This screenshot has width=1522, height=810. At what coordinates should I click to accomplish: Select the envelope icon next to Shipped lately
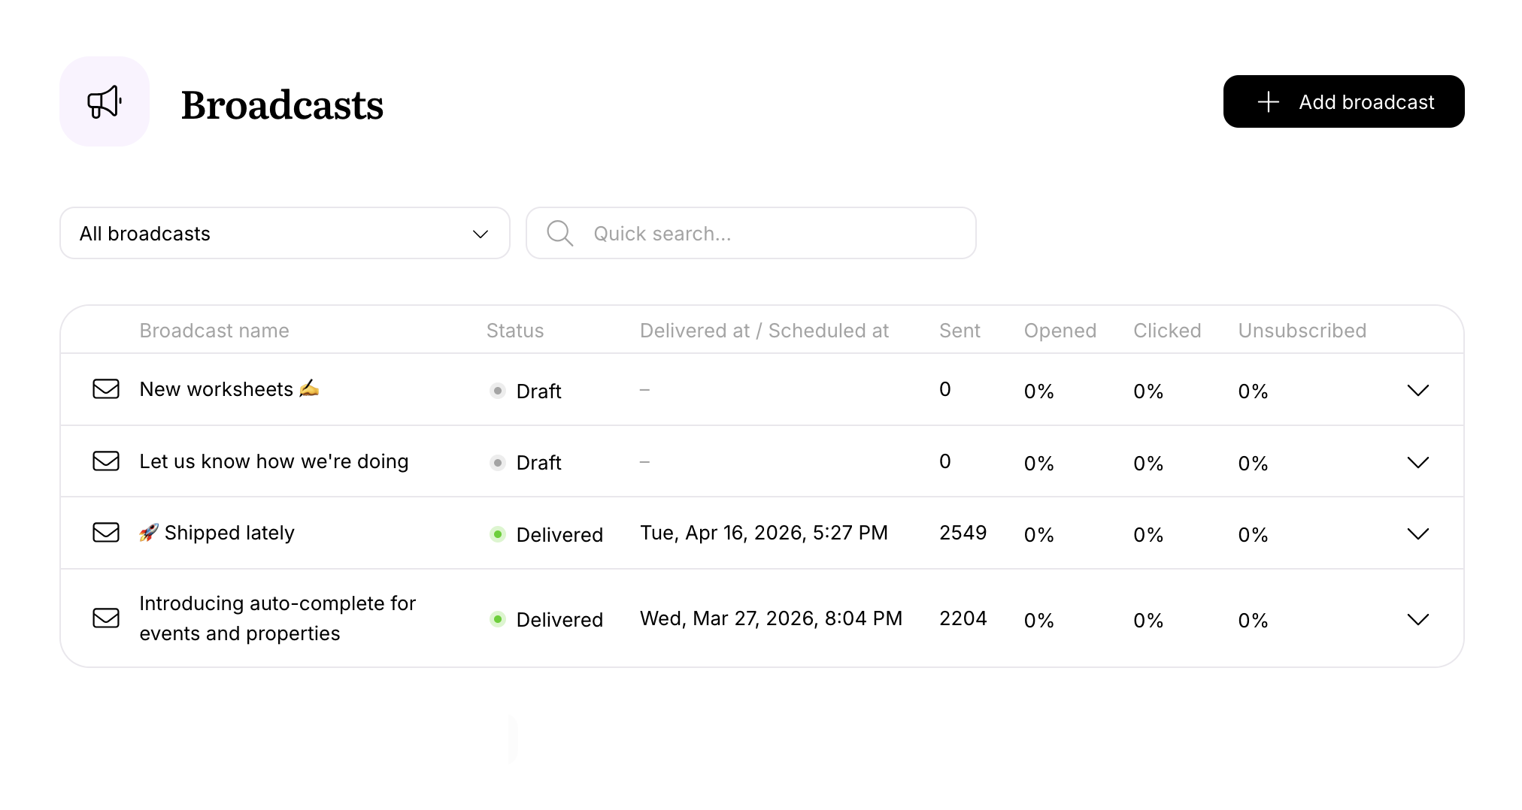105,532
